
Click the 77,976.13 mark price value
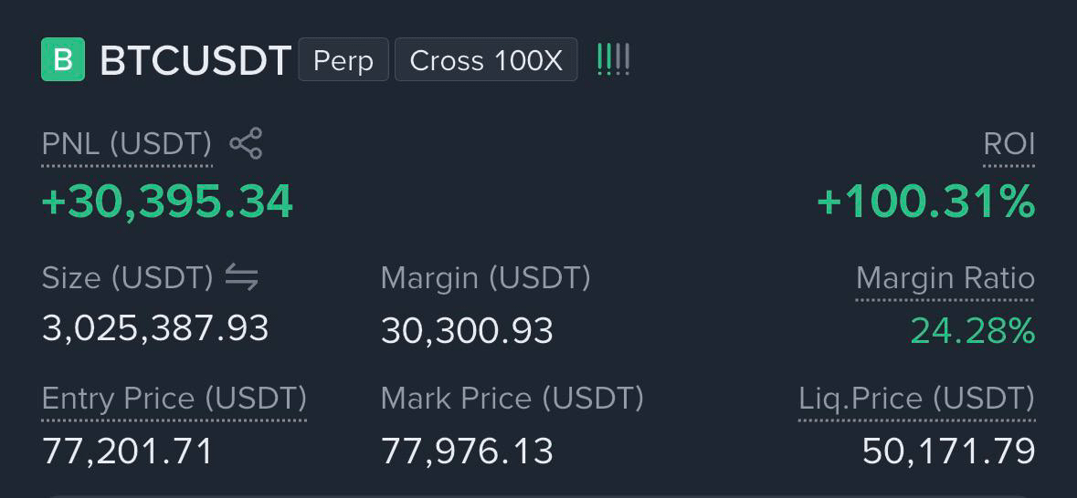pos(467,451)
